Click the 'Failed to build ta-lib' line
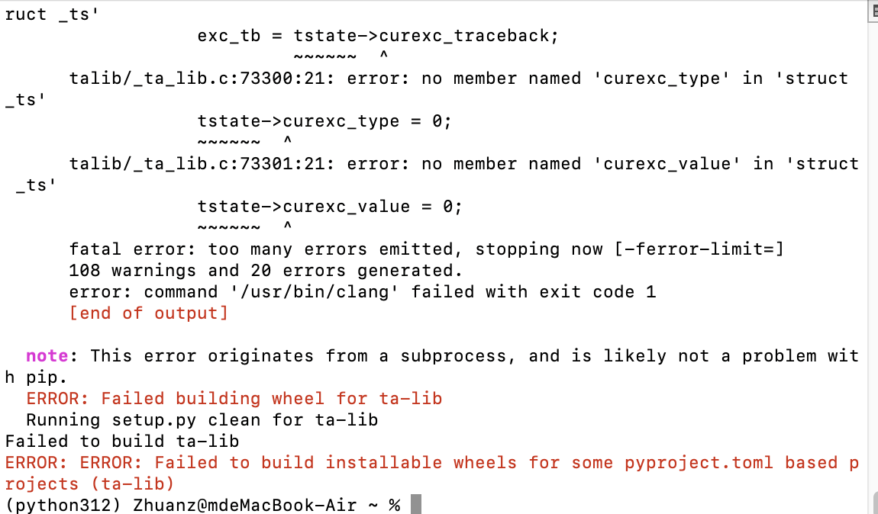 (122, 441)
